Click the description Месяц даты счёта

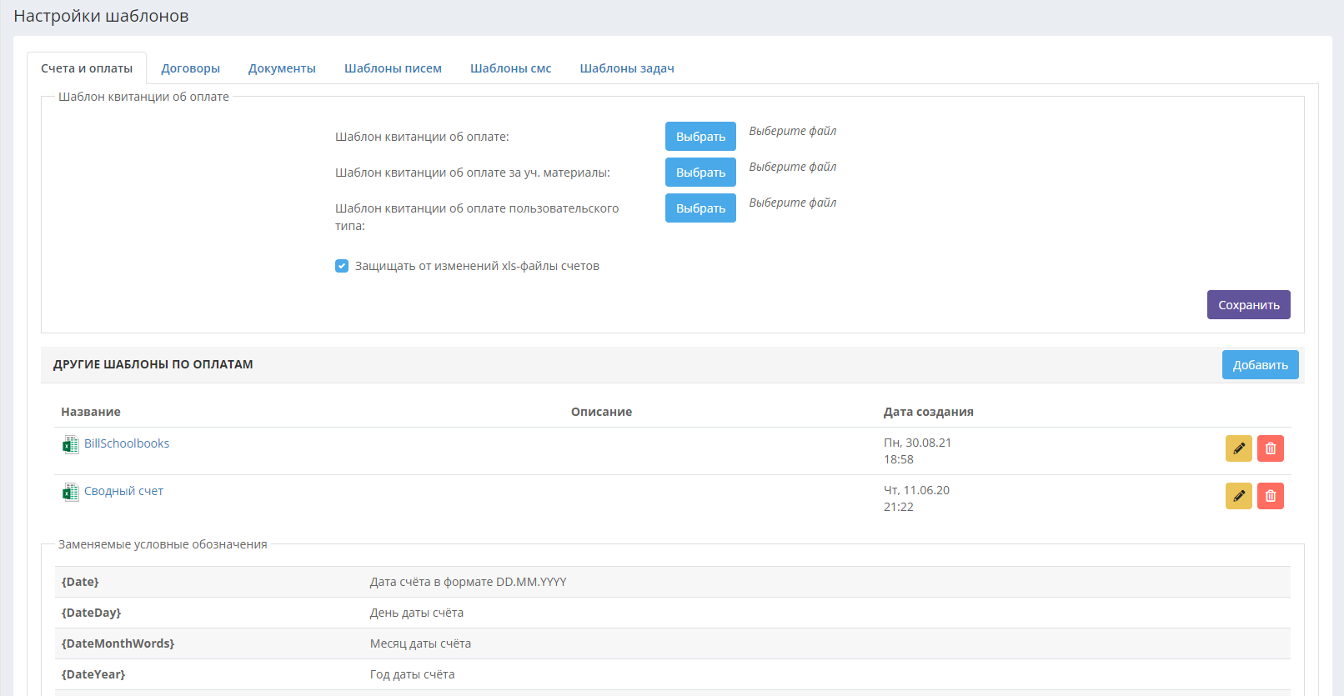420,643
